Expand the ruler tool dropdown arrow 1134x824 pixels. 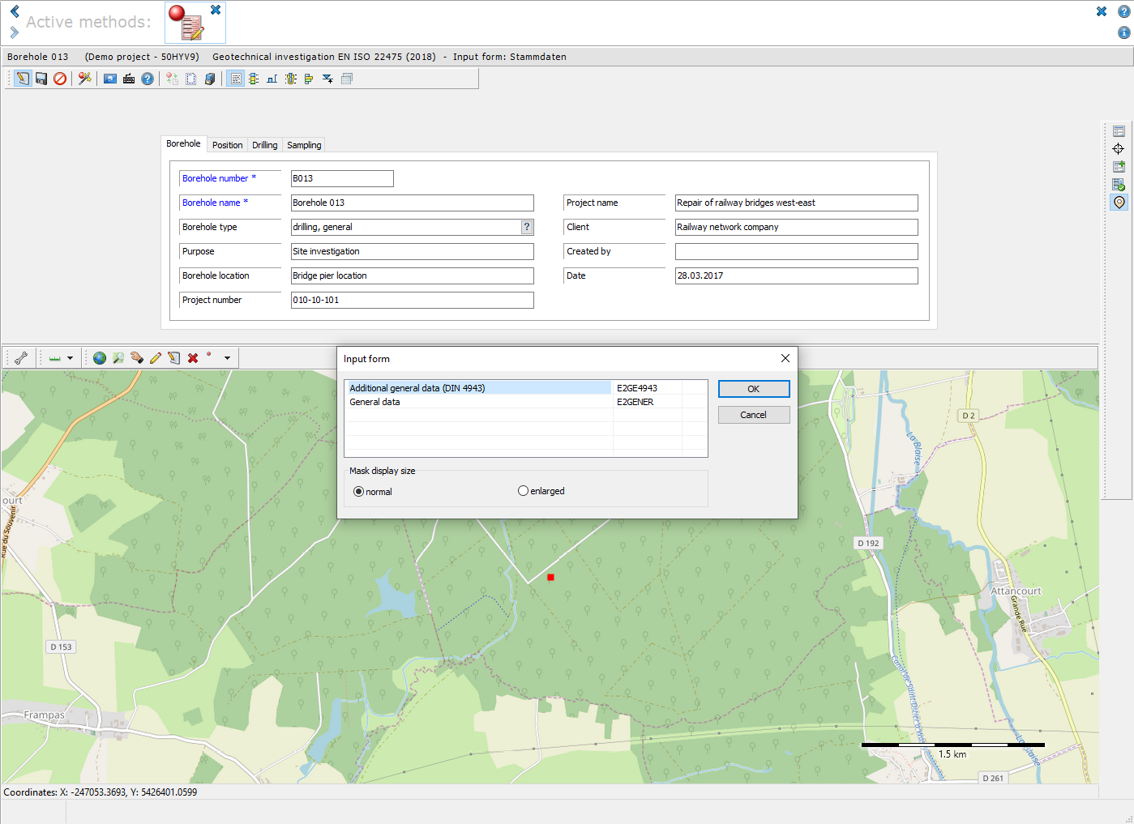point(71,358)
